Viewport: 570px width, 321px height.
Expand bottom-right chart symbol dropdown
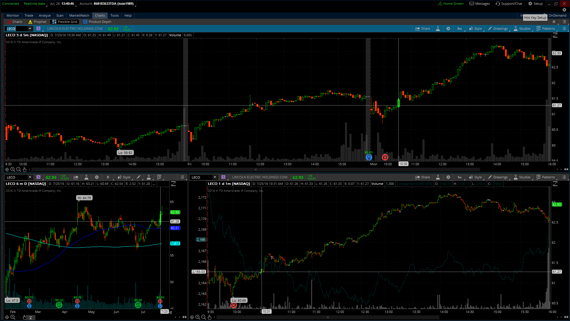point(215,177)
